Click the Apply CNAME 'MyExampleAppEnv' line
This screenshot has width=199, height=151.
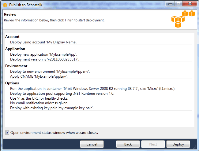click(39, 76)
